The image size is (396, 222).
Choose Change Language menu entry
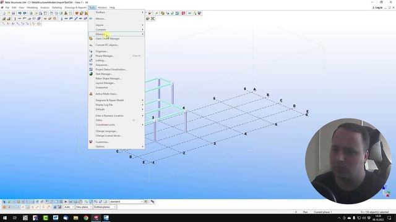(x=116, y=131)
